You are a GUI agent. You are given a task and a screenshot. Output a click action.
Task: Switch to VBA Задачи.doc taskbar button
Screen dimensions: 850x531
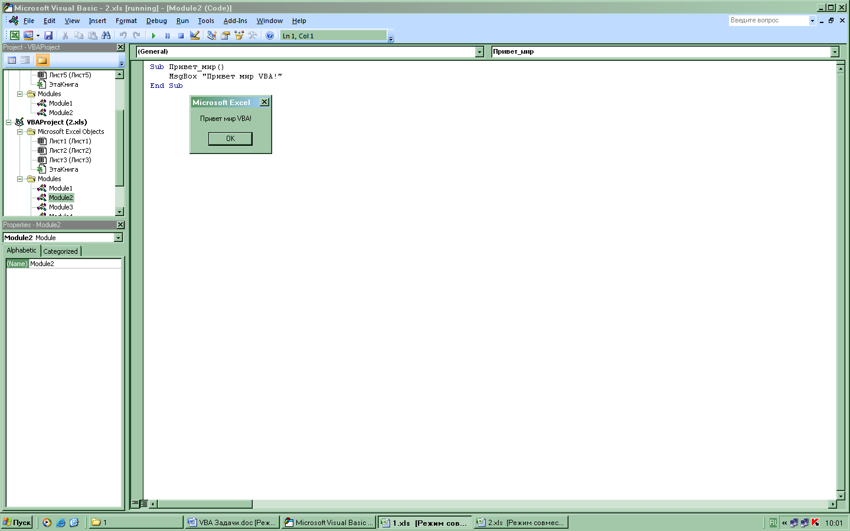click(232, 522)
